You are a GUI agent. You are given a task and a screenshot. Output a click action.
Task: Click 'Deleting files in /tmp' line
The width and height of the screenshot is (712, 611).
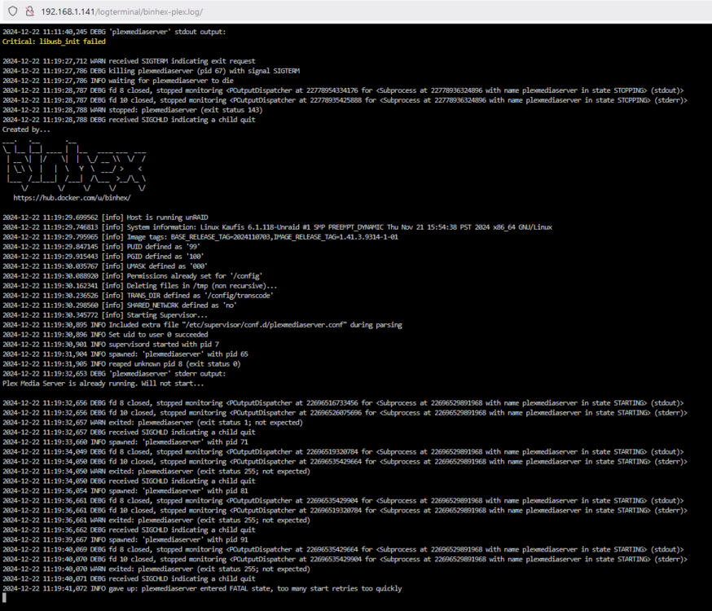coord(140,286)
